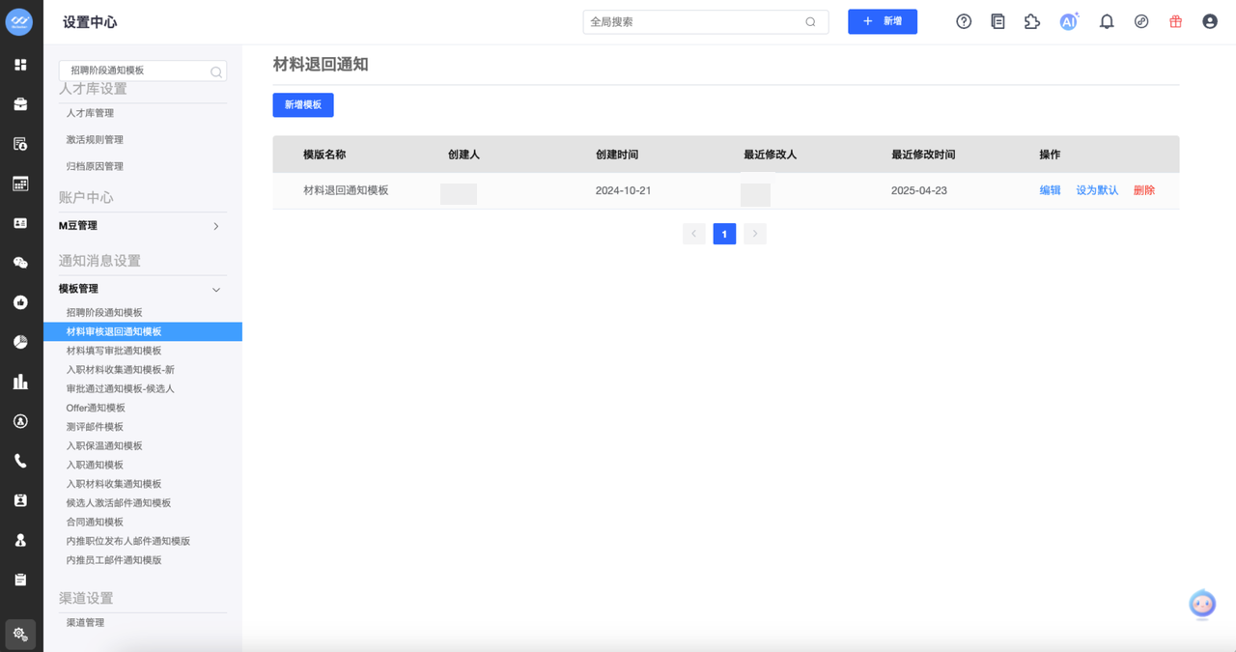Image resolution: width=1236 pixels, height=652 pixels.
Task: Select 招聘阶段通知模板 in sidebar
Action: (104, 313)
